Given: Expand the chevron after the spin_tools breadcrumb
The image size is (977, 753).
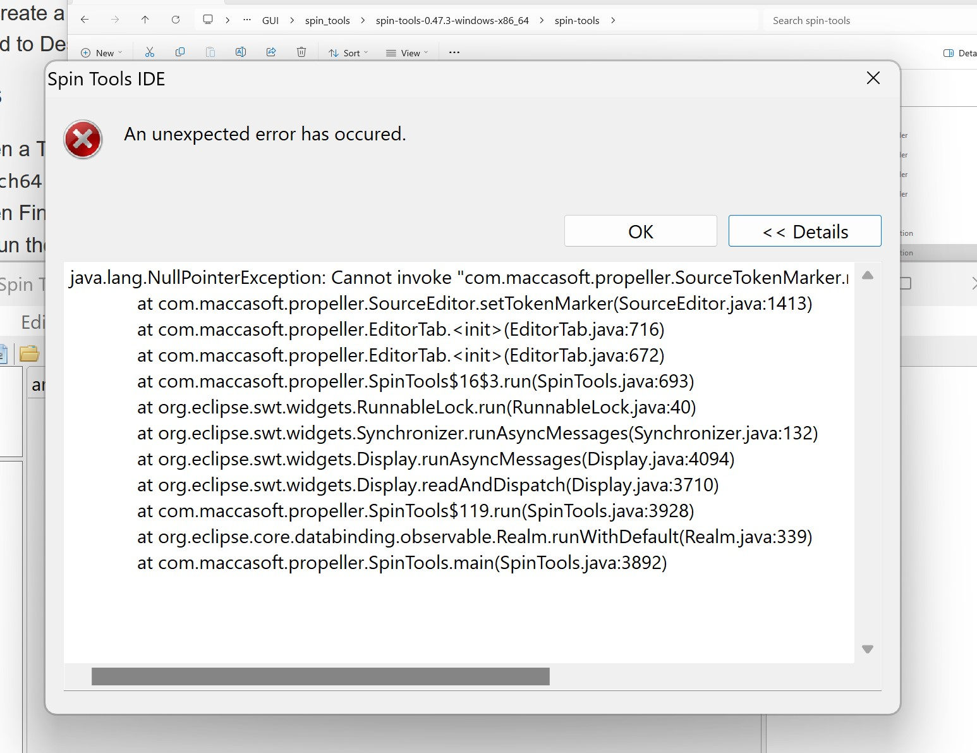Looking at the screenshot, I should (x=363, y=21).
